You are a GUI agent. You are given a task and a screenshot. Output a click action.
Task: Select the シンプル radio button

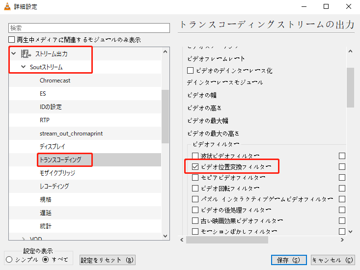pos(9,260)
